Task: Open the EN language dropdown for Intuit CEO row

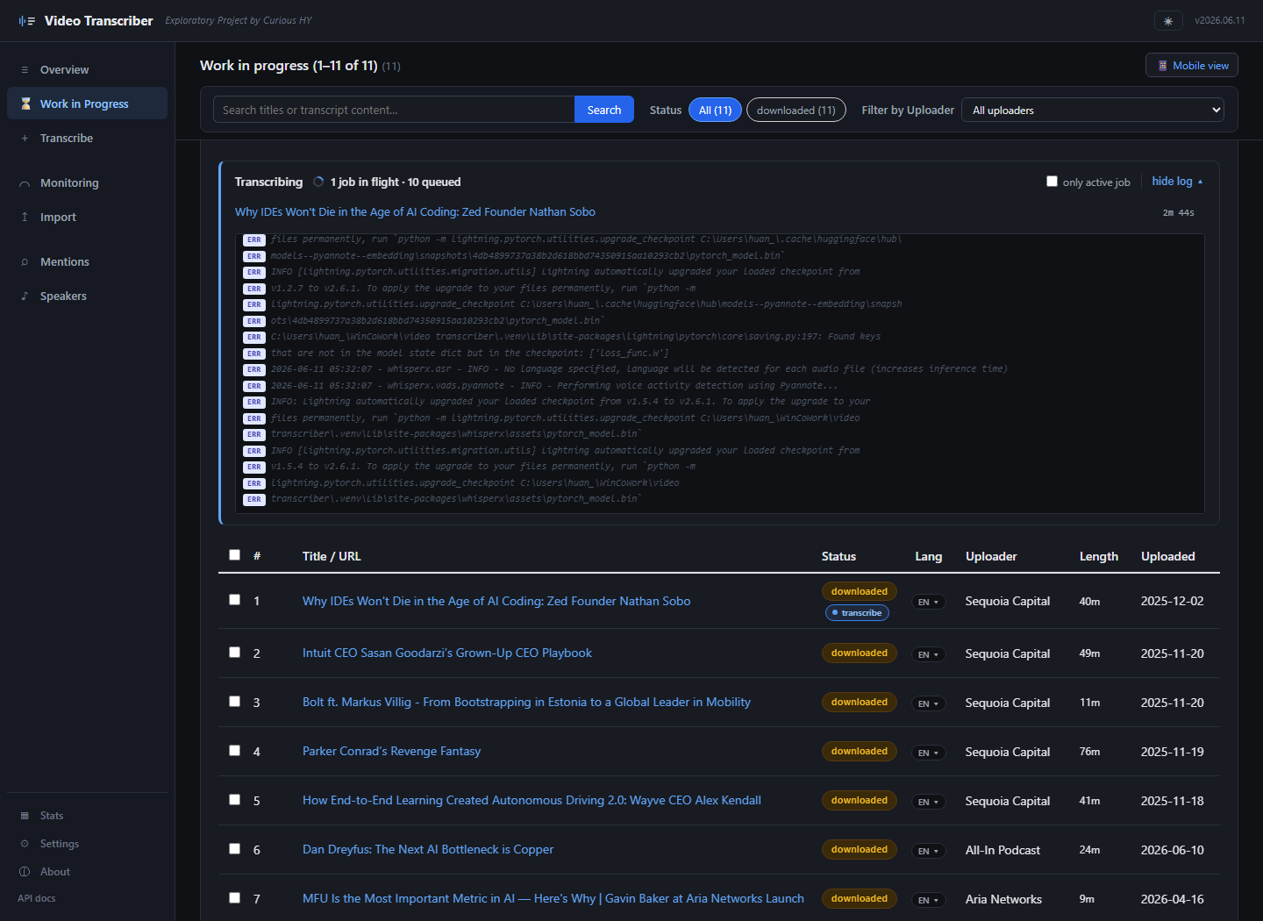Action: 929,654
